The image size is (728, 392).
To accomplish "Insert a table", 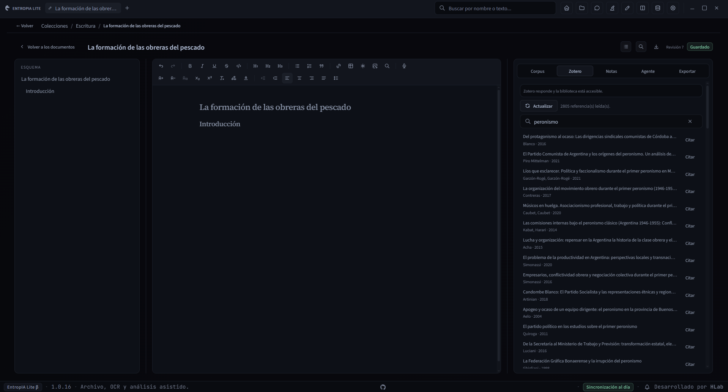I will [x=351, y=66].
